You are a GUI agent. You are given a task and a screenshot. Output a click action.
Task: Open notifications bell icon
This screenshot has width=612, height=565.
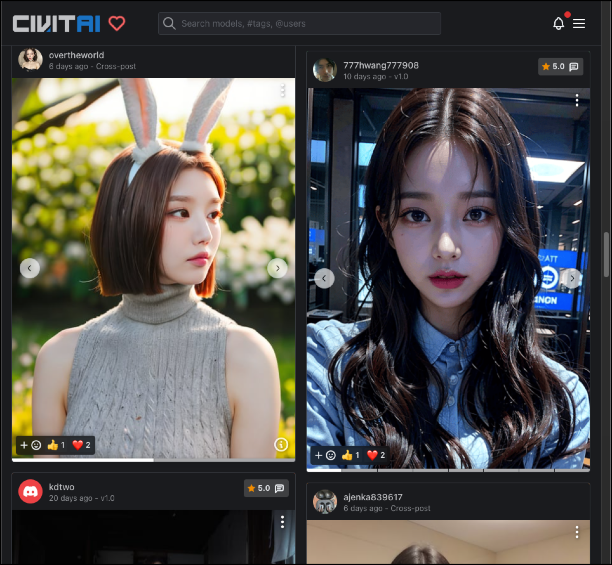(558, 24)
